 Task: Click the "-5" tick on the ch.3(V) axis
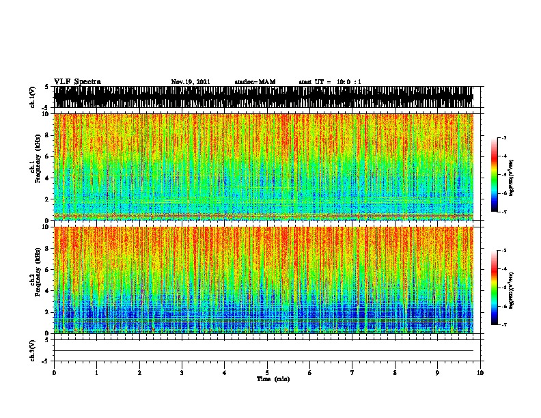[x=46, y=361]
